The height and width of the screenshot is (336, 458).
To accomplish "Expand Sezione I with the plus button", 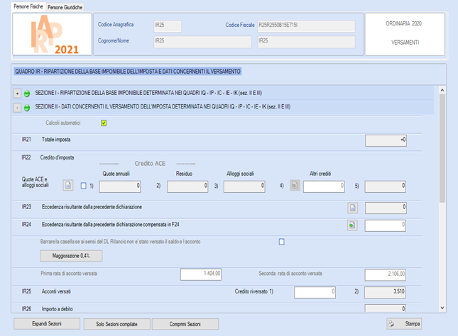I will pos(17,94).
